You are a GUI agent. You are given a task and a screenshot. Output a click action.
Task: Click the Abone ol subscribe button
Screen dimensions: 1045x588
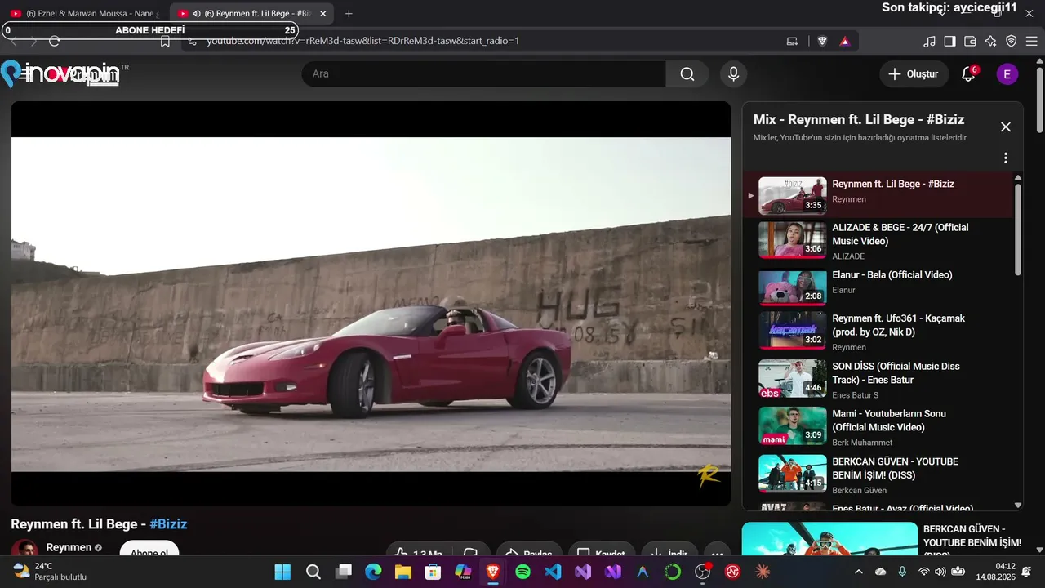[149, 550]
